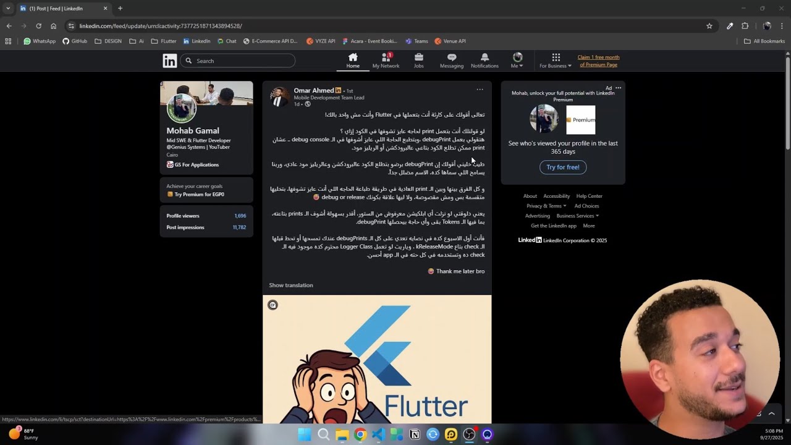Screen dimensions: 791x445
Task: Open a new browser tab
Action: click(120, 9)
